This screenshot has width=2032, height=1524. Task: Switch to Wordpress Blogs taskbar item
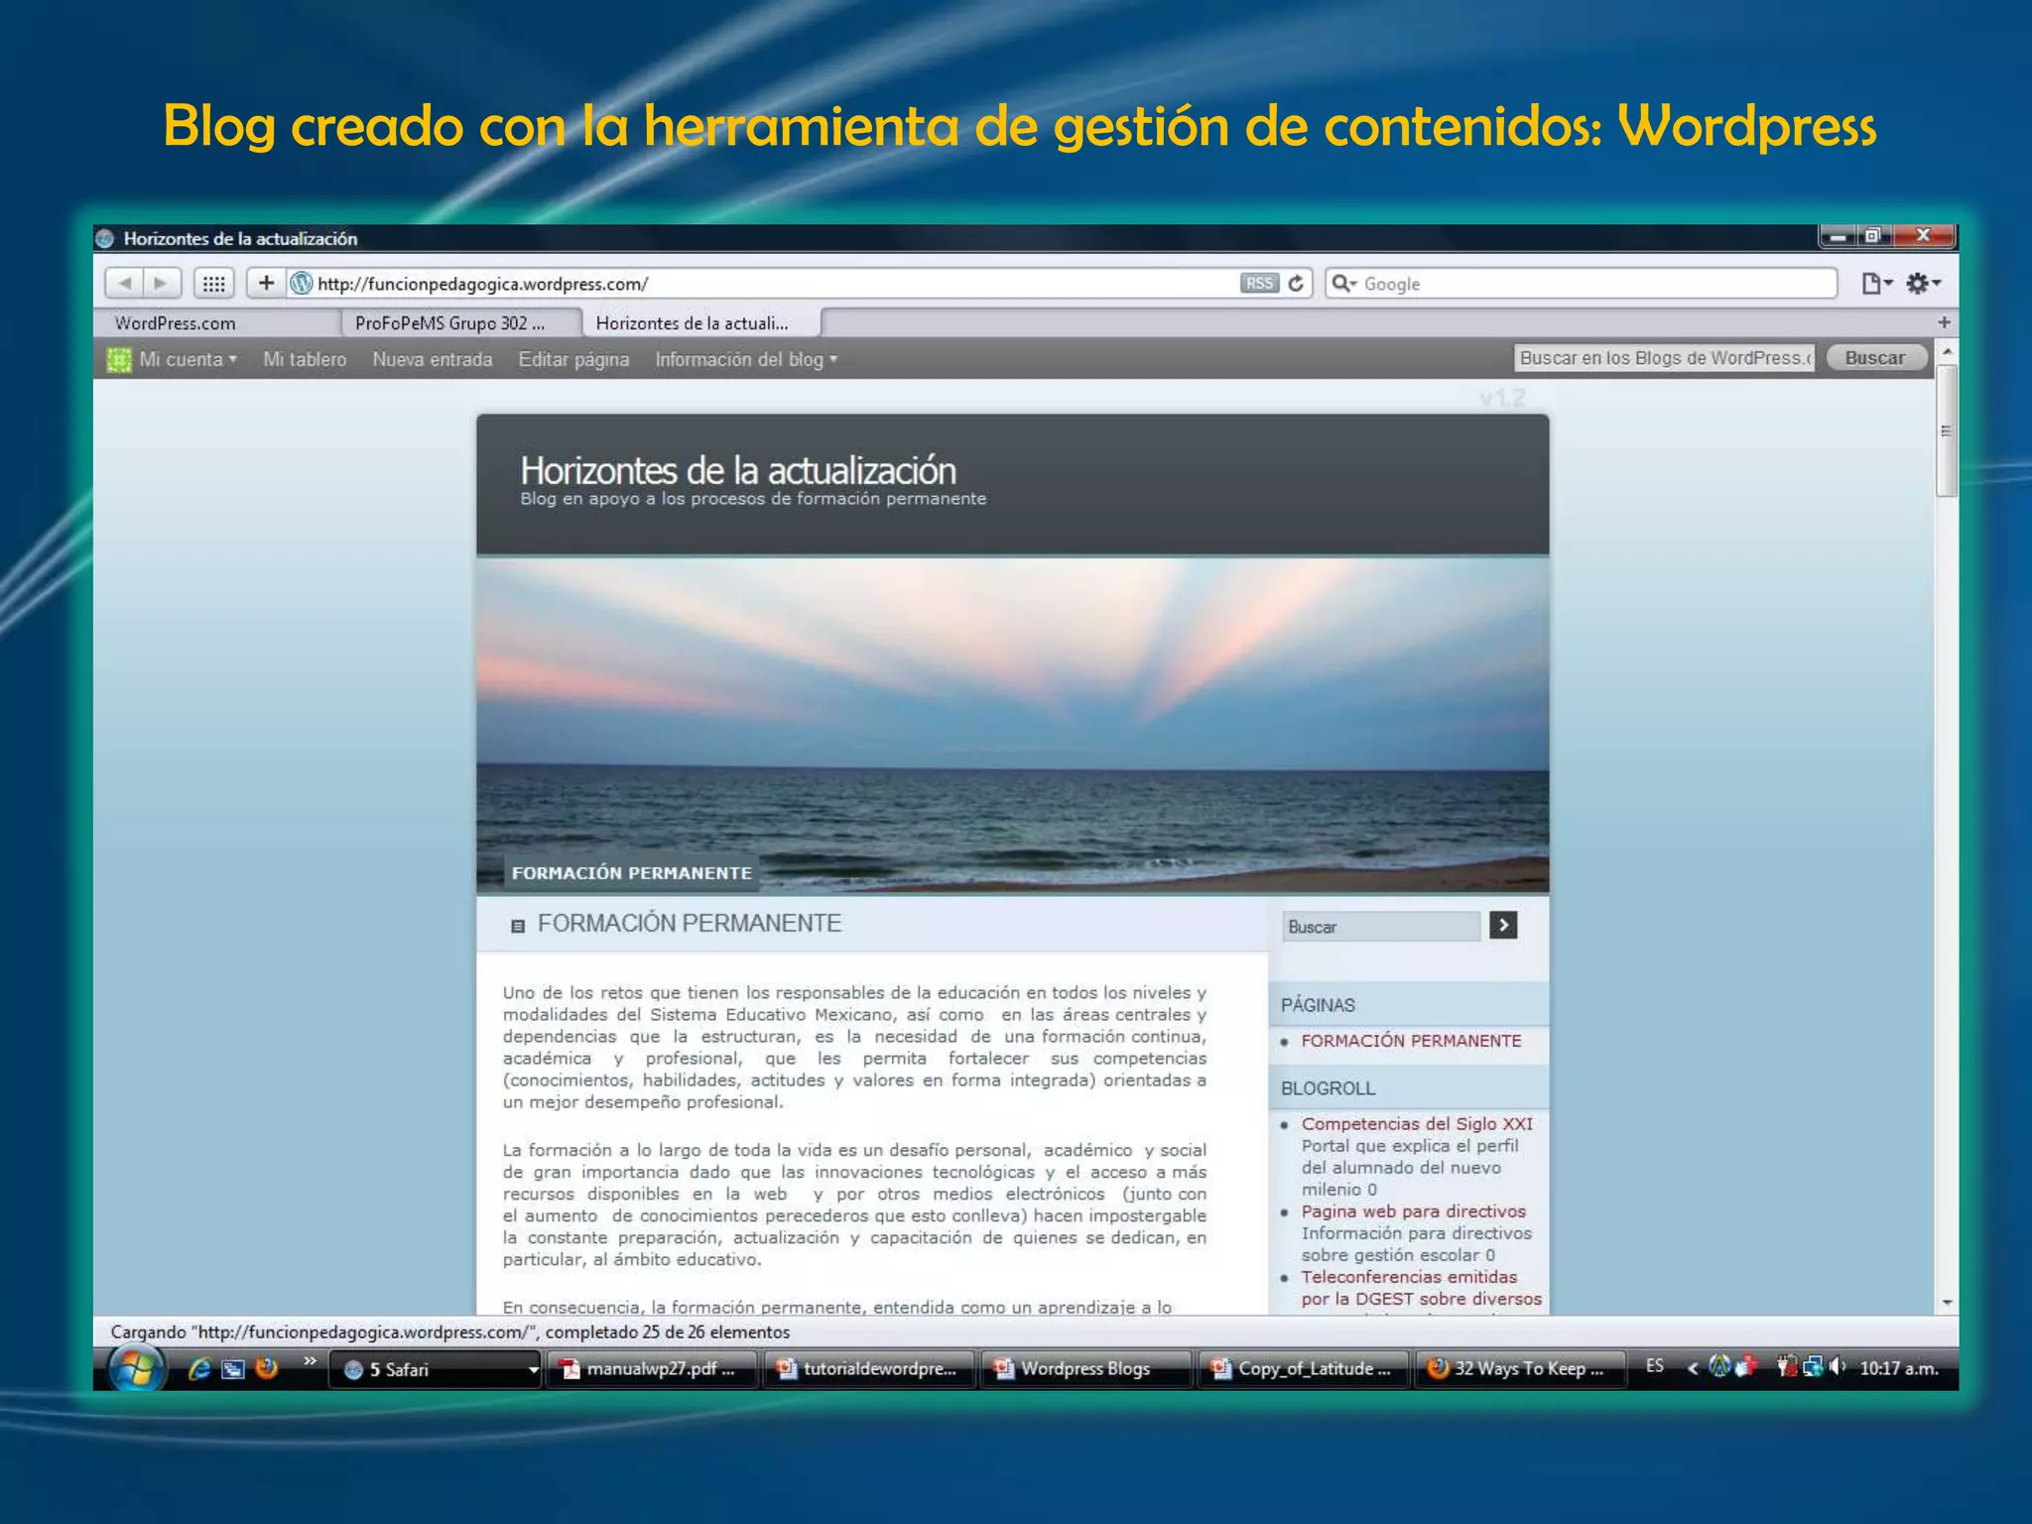pos(1085,1369)
